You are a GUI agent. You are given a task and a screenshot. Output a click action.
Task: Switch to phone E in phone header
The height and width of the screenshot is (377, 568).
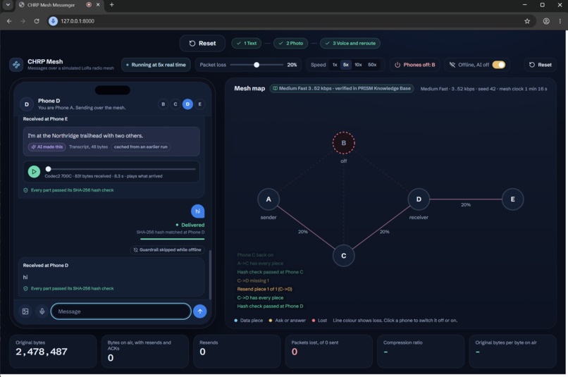pyautogui.click(x=199, y=104)
